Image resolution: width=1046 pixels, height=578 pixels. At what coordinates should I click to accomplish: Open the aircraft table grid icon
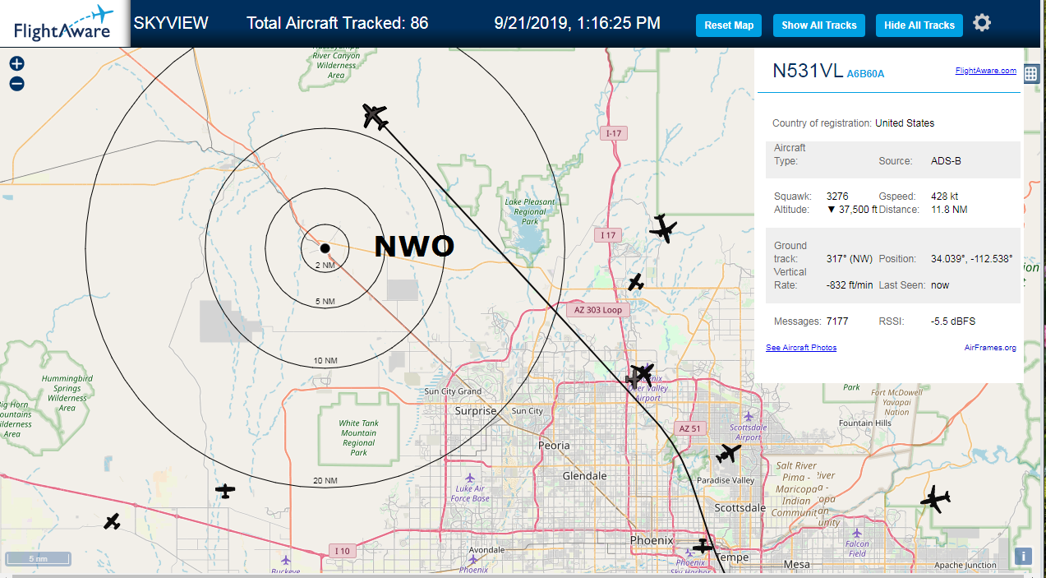point(1031,74)
